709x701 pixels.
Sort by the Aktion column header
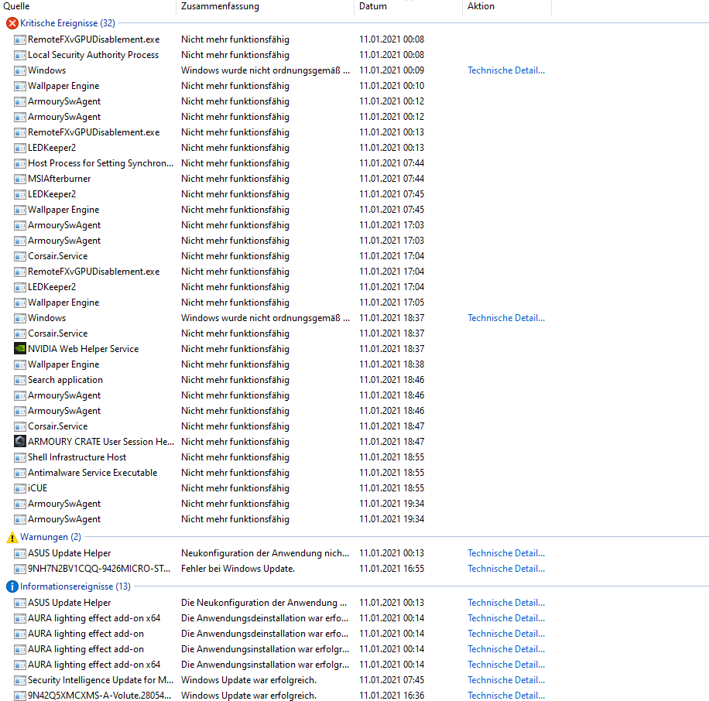[x=481, y=6]
